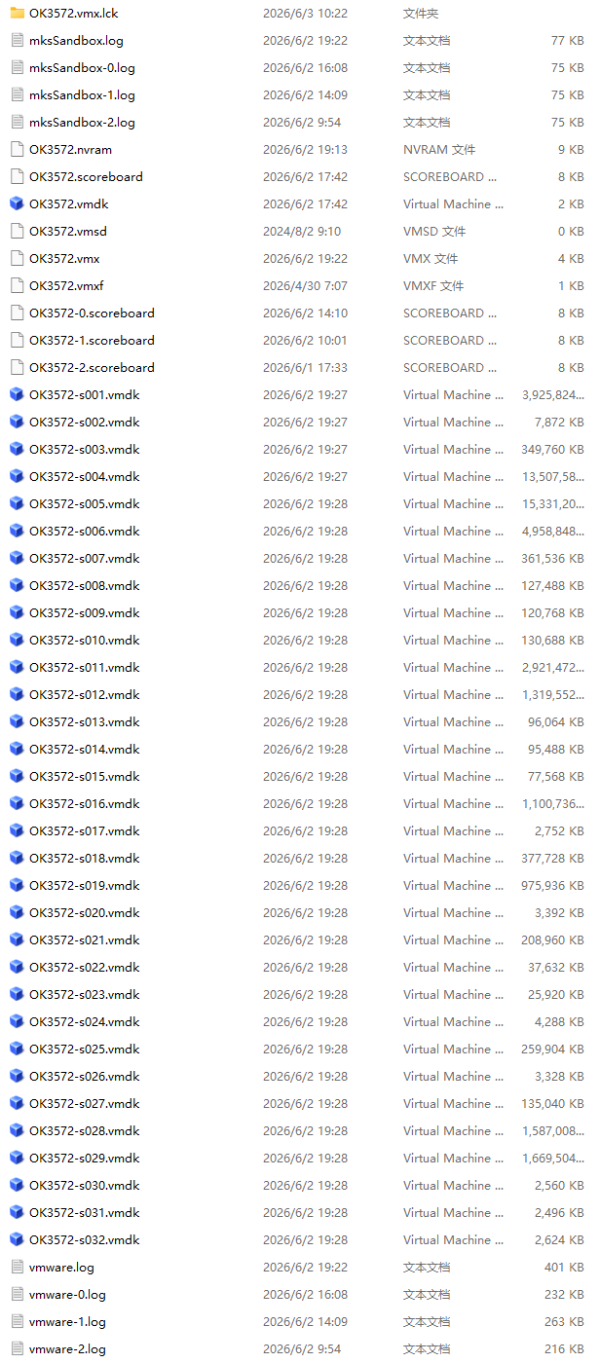The height and width of the screenshot is (1363, 600).
Task: Click the OK3572.vmx file icon
Action: (17, 259)
